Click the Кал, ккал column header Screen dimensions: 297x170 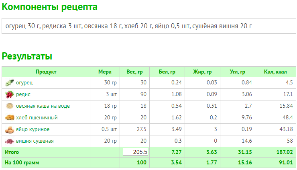coord(275,72)
